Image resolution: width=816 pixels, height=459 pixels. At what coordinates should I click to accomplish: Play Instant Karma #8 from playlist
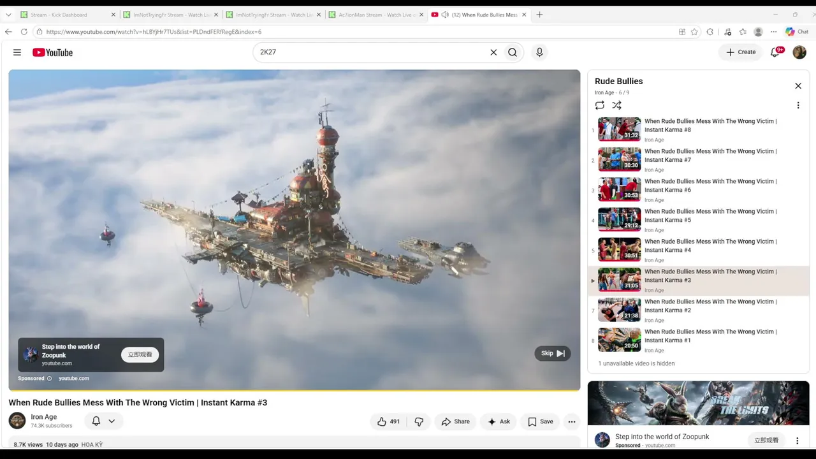698,129
